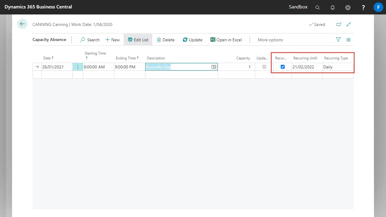Viewport: 386px width, 217px height.
Task: Click the Updated checkbox in the row
Action: tap(264, 67)
